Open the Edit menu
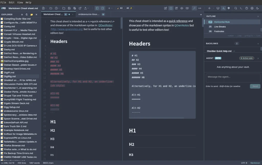Screen dimensions: 262x165 12,2
